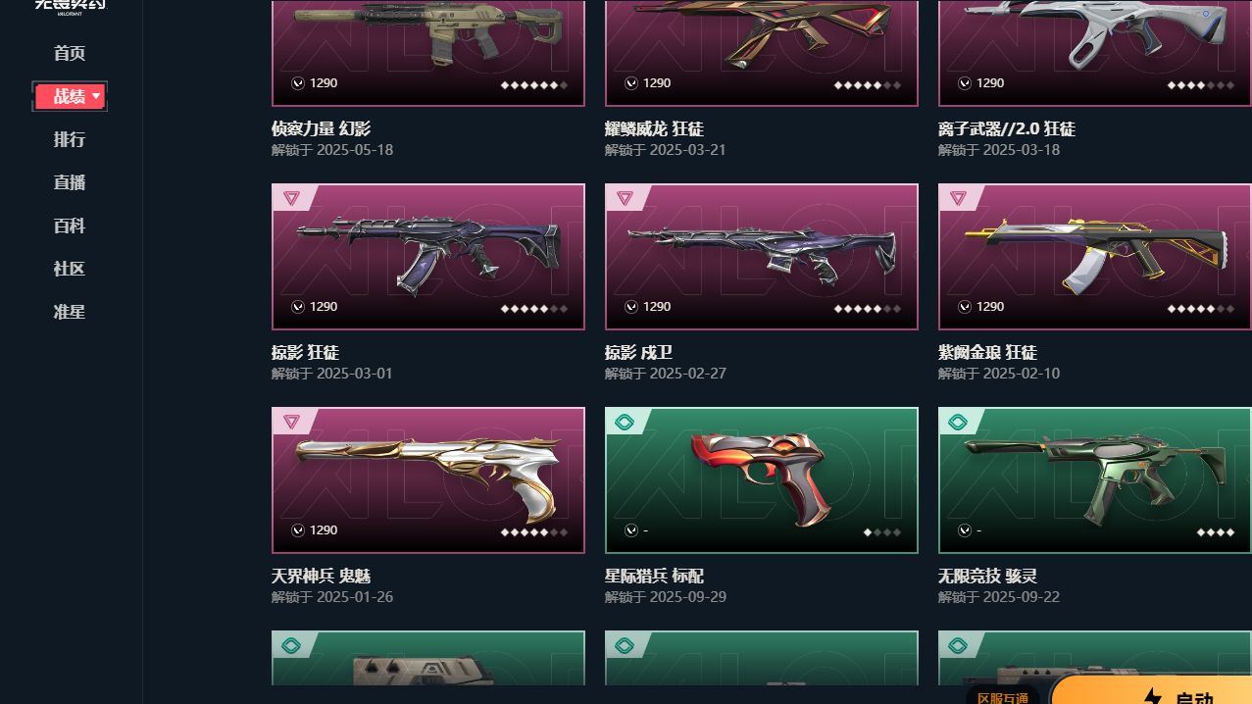The height and width of the screenshot is (704, 1252).
Task: Click the 区服互通 label near launch button
Action: (x=1002, y=697)
